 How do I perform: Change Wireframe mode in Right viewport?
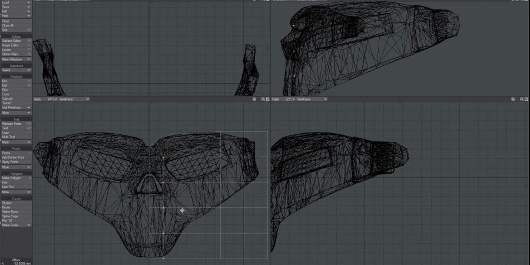point(312,99)
